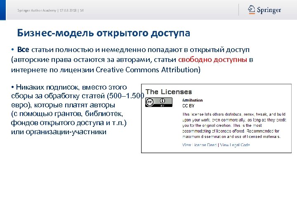Click the line "евро), которые платят авторы"

pyautogui.click(x=63, y=105)
